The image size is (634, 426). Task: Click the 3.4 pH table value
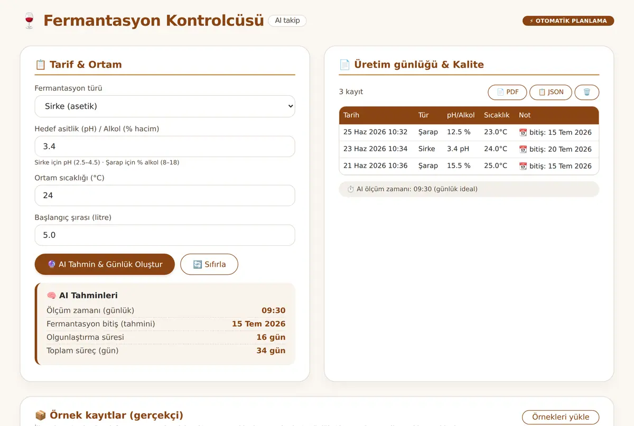(x=458, y=149)
